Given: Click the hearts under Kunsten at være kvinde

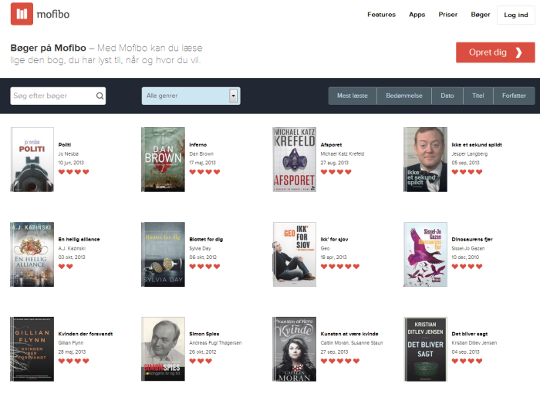Looking at the screenshot, I should [340, 362].
